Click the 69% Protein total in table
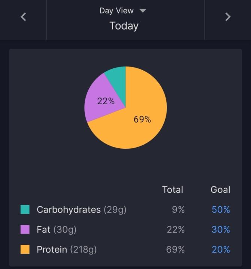Screen dimensions: 251x269 click(176, 249)
